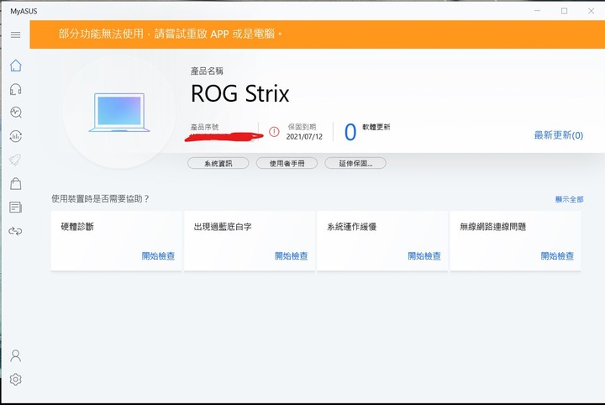Viewport: 605px width, 405px height.
Task: Open the user account icon
Action: tap(15, 355)
